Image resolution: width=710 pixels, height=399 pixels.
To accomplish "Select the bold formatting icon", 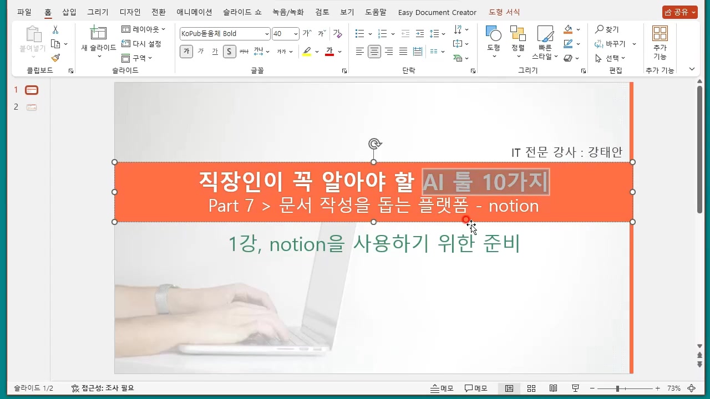I will 186,51.
